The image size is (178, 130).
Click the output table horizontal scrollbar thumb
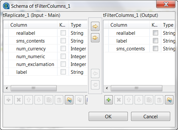pyautogui.click(x=137, y=88)
